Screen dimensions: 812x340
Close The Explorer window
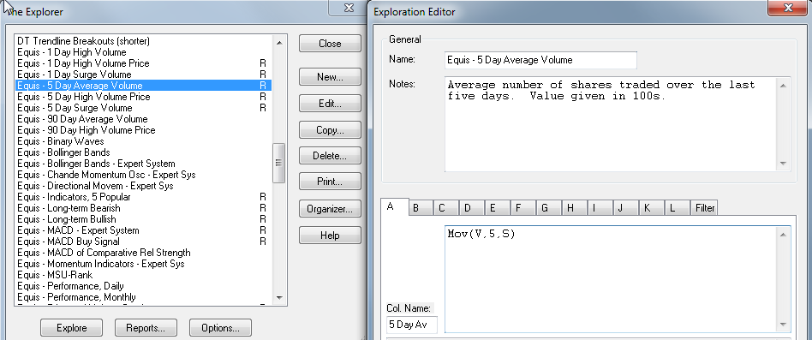[x=349, y=7]
